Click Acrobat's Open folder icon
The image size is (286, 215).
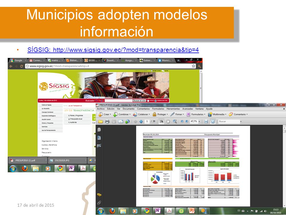point(100,122)
